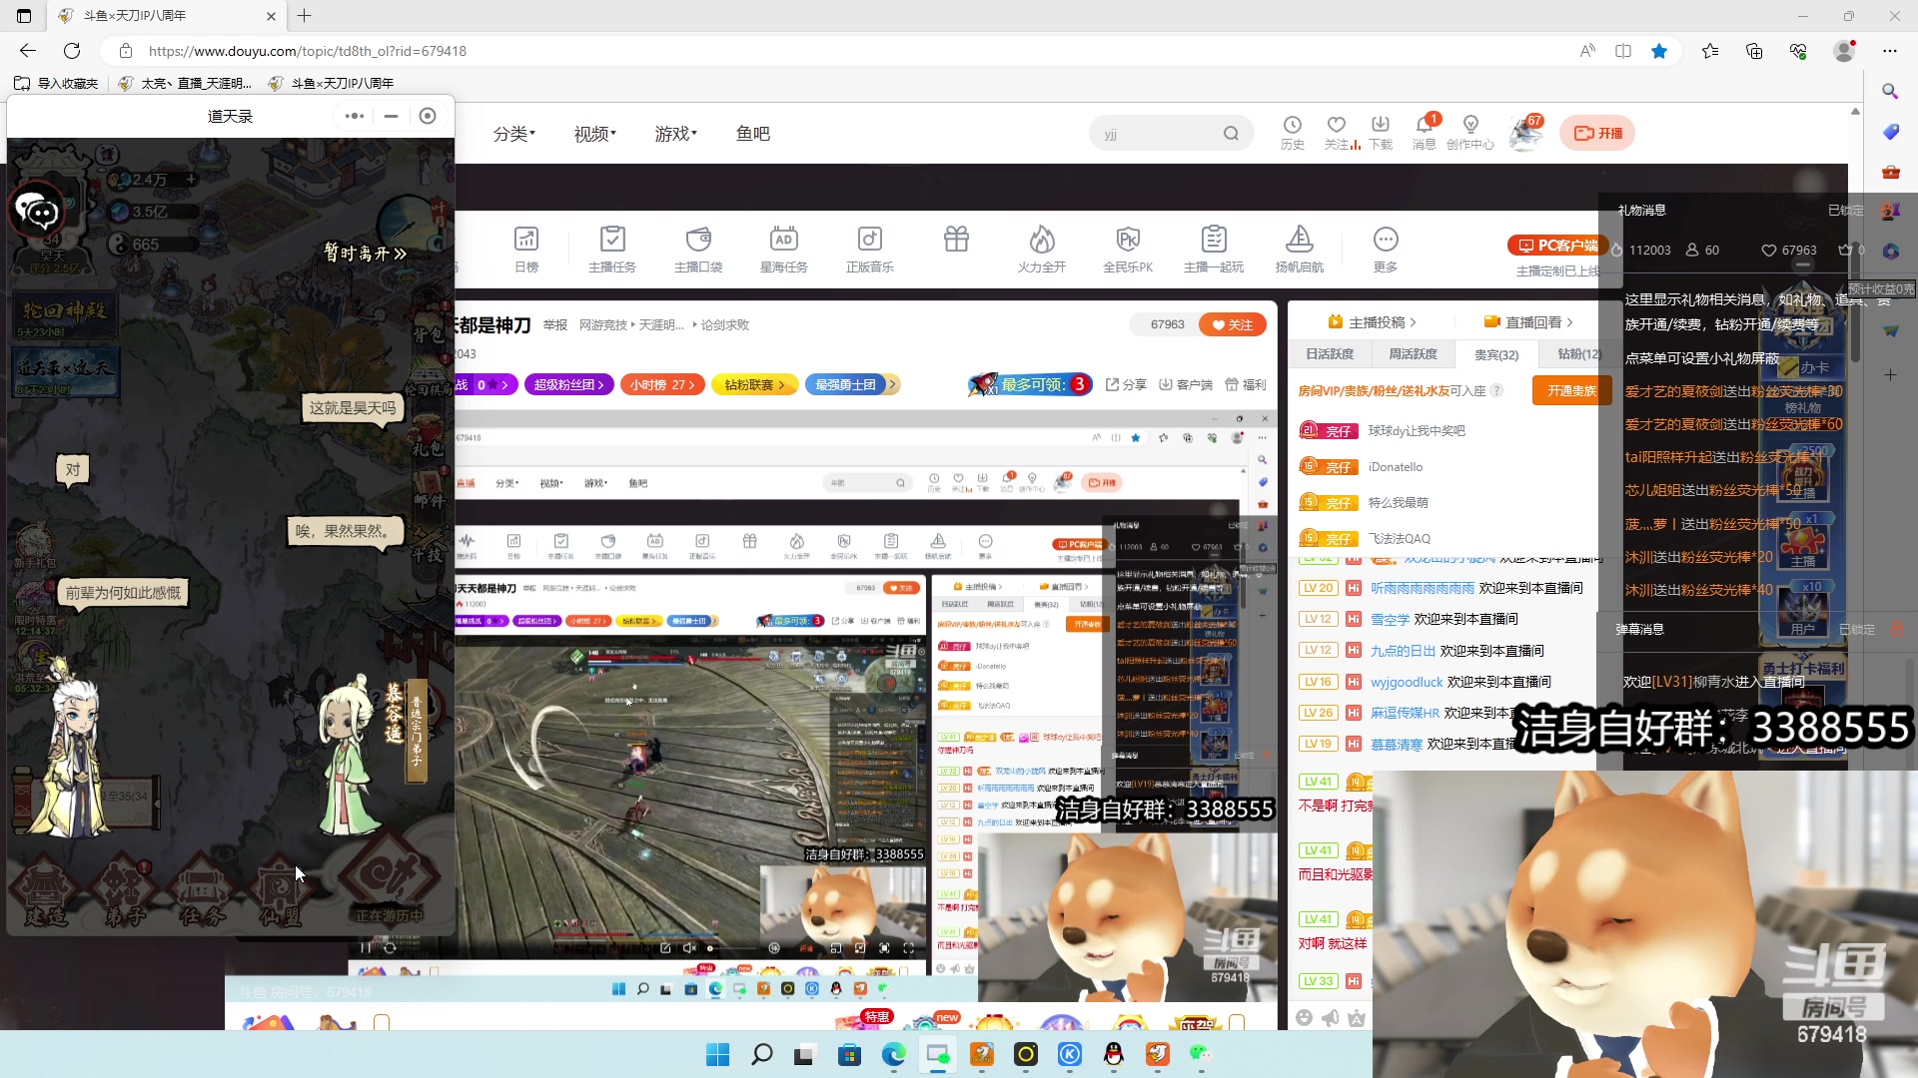Open 建造 build menu in game

click(x=44, y=891)
